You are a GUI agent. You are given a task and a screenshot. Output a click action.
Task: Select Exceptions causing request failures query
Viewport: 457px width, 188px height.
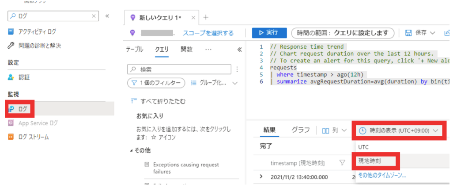pyautogui.click(x=186, y=168)
